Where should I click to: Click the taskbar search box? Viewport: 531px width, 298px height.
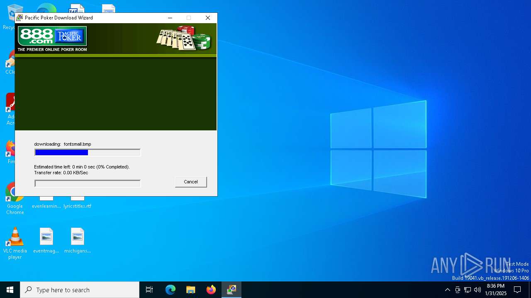tap(80, 290)
